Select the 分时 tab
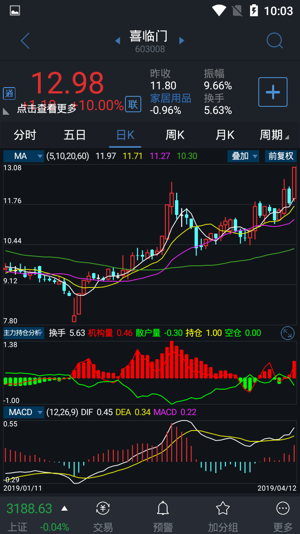This screenshot has width=300, height=534. point(25,135)
